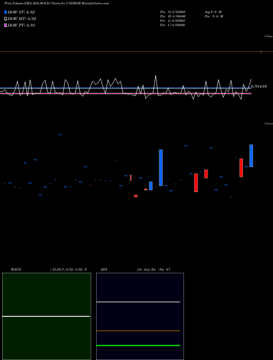Click the '<Tops' marker label
Image resolution: width=273 pixels, height=360 pixels.
(x=269, y=37)
